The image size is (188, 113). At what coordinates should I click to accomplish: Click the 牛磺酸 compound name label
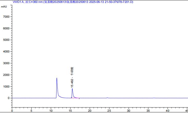coord(72,71)
